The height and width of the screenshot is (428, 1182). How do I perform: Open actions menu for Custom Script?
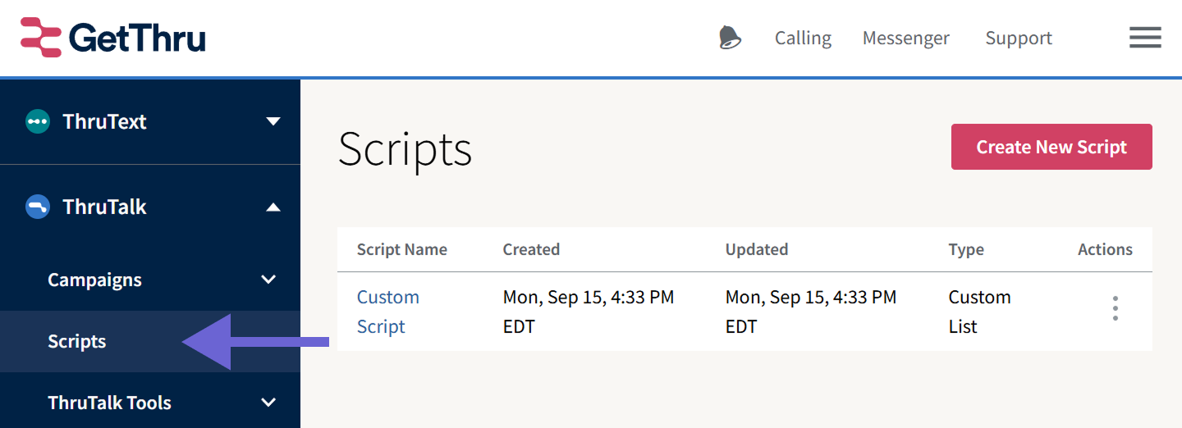(x=1115, y=308)
